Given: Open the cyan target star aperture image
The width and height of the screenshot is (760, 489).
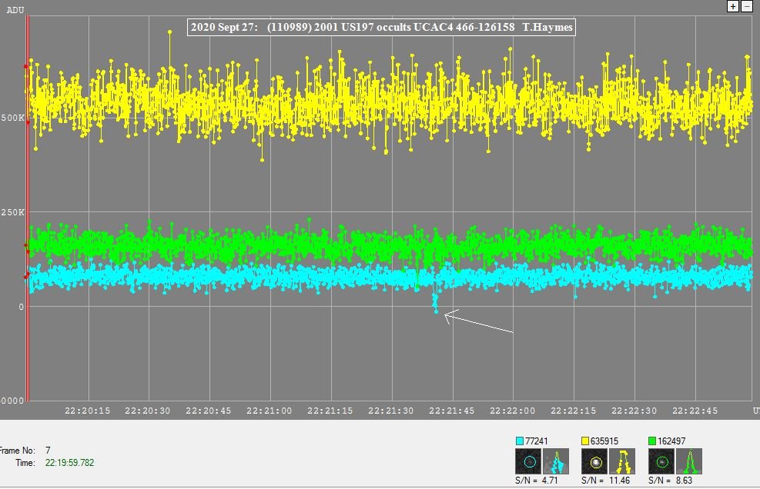Looking at the screenshot, I should pyautogui.click(x=530, y=461).
